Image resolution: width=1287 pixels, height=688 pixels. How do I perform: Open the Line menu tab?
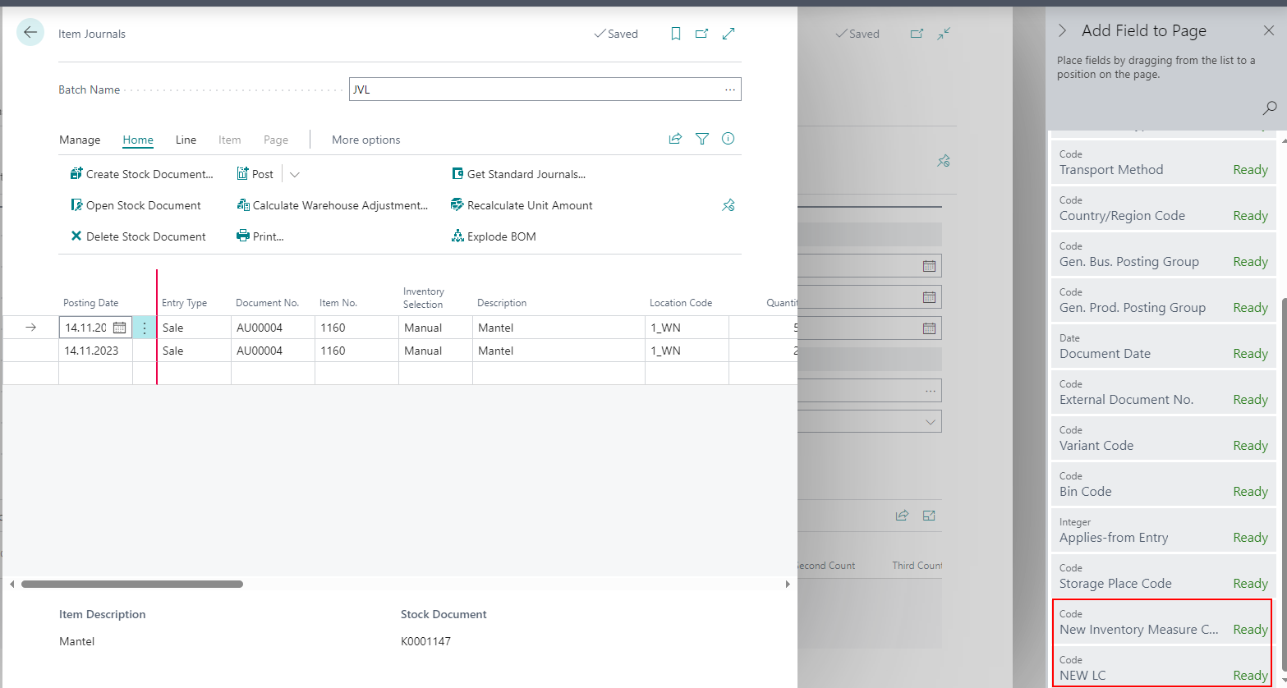point(186,140)
